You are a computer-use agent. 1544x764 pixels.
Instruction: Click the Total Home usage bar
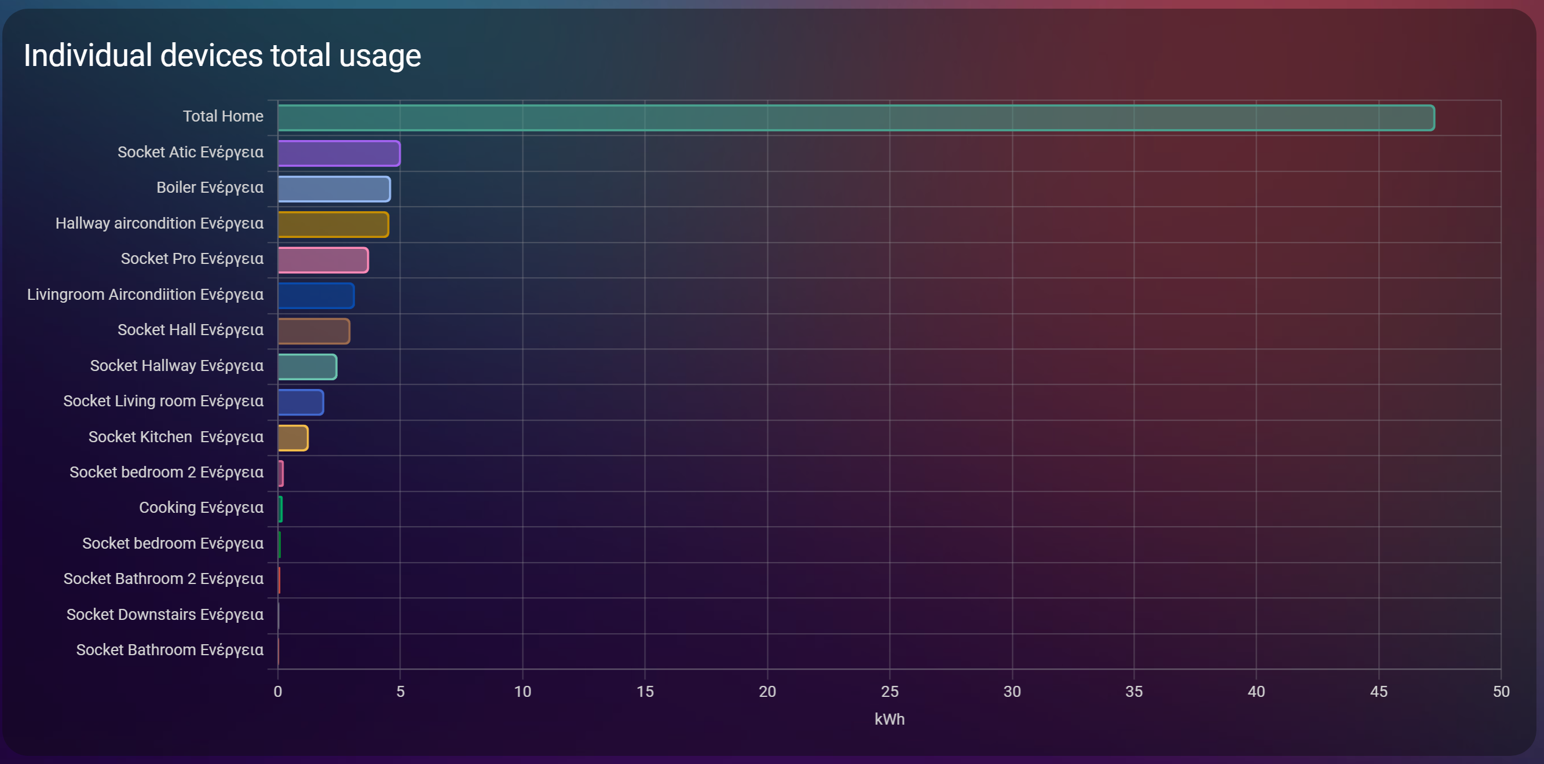(855, 117)
